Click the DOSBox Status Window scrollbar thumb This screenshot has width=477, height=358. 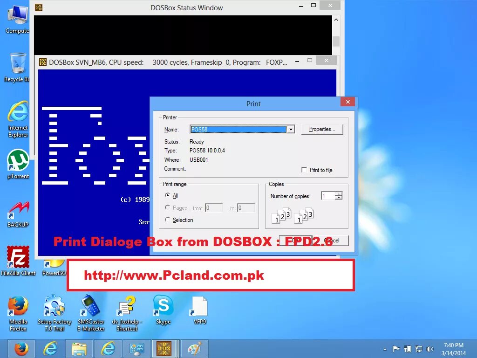pos(336,41)
